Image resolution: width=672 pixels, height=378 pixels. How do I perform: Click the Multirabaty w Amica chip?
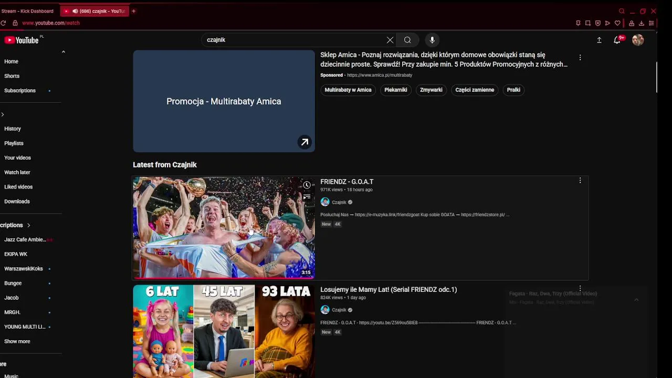(348, 90)
